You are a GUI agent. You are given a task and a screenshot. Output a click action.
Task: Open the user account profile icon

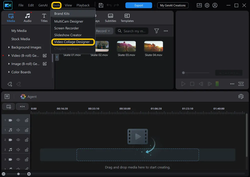point(215,5)
